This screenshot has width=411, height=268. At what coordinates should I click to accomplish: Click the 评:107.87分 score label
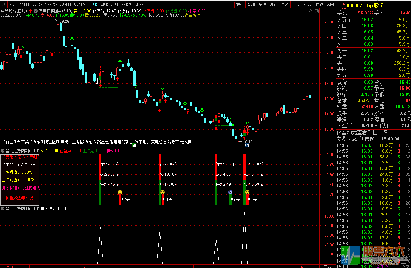[254, 164]
